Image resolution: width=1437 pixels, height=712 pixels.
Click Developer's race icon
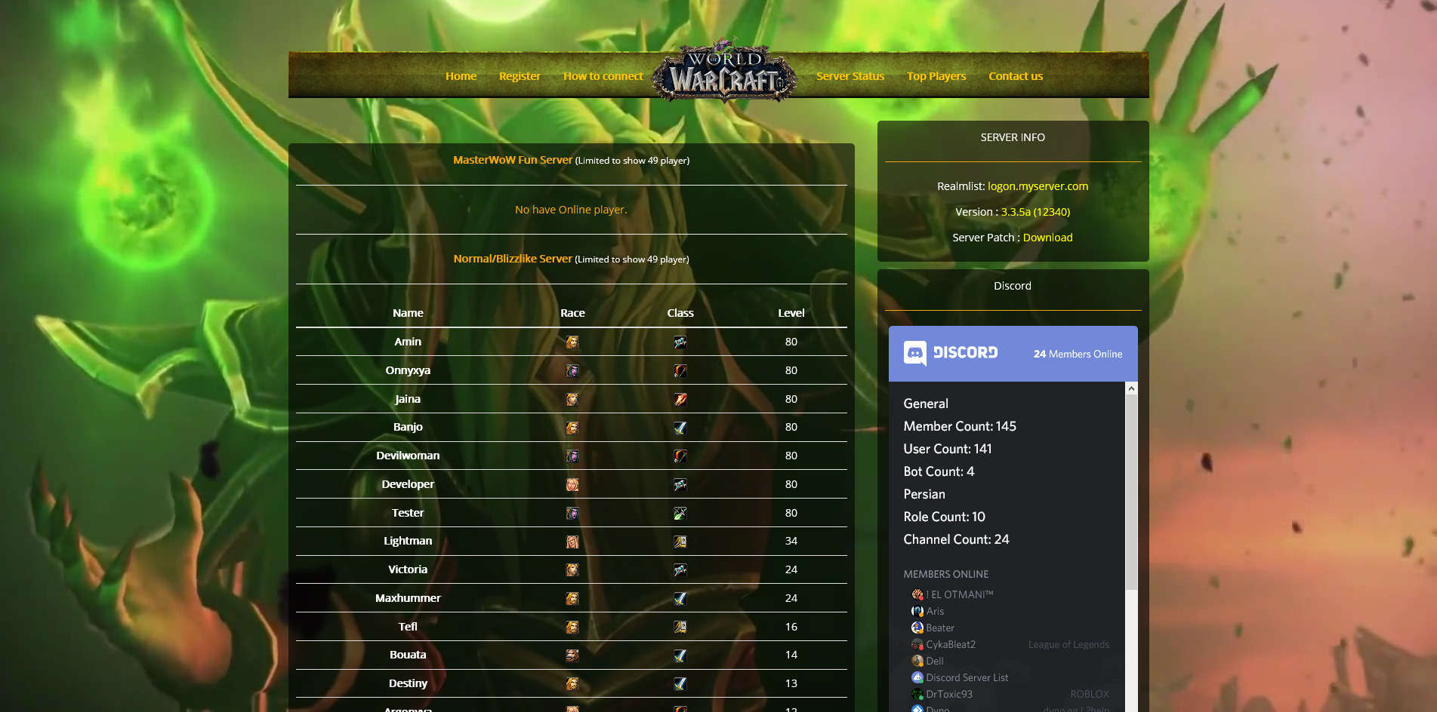tap(572, 485)
